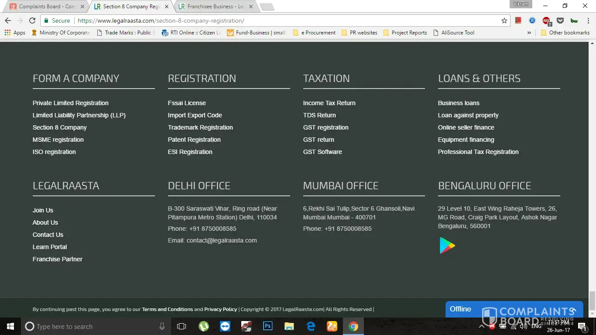Screen dimensions: 596x335
Task: Open the Contact Us page
Action: pos(48,235)
